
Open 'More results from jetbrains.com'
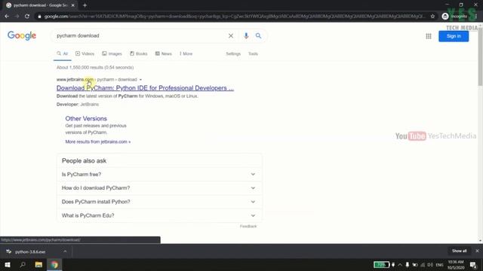[98, 142]
